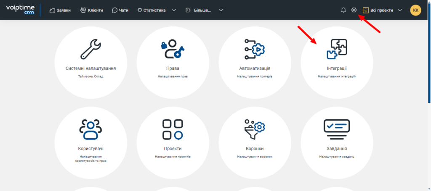Screen dimensions: 431x191
Task: Select the Всі проекти project selector
Action: pos(382,10)
